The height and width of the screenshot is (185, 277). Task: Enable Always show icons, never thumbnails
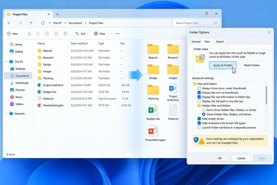199,88
